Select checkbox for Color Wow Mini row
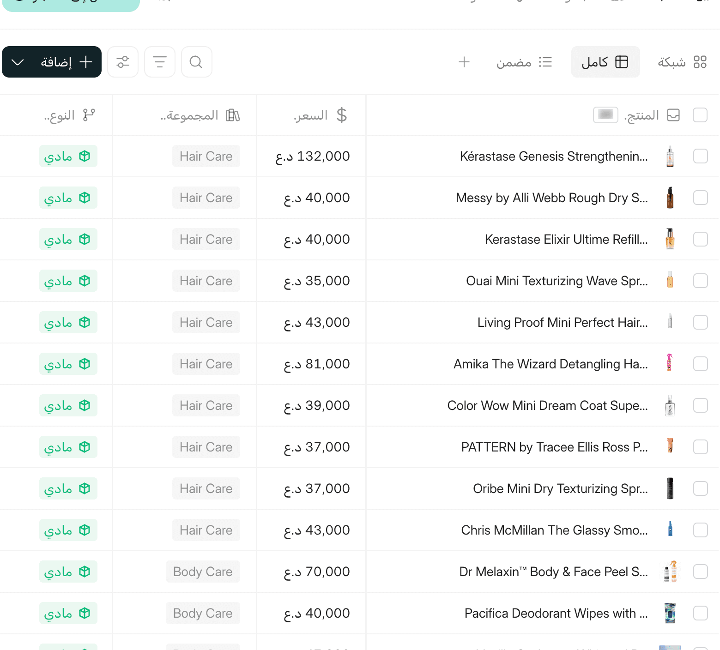This screenshot has width=720, height=650. point(700,405)
